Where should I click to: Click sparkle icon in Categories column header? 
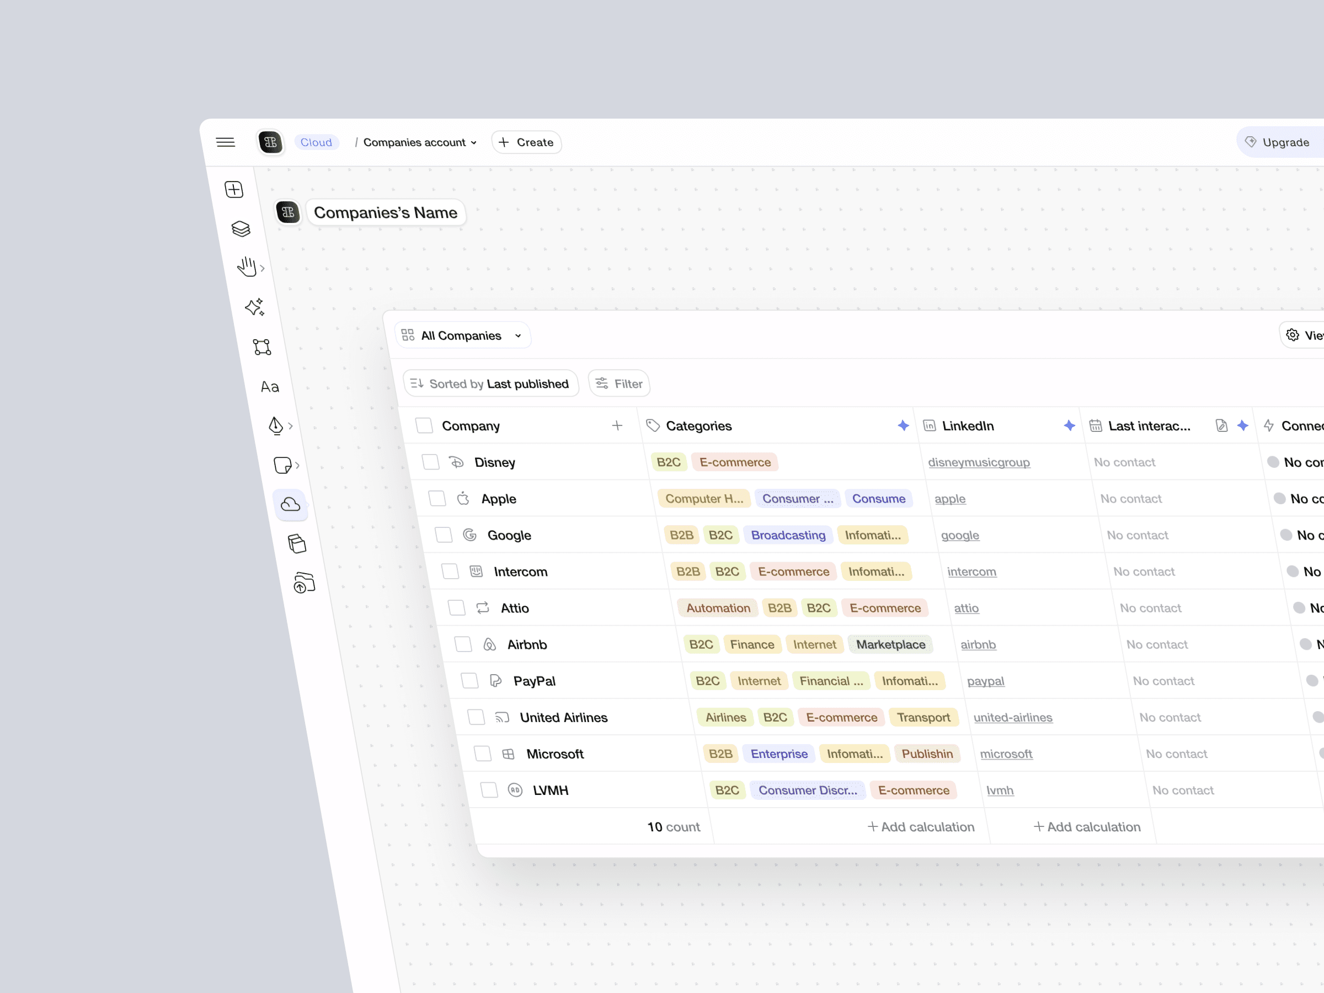coord(903,425)
